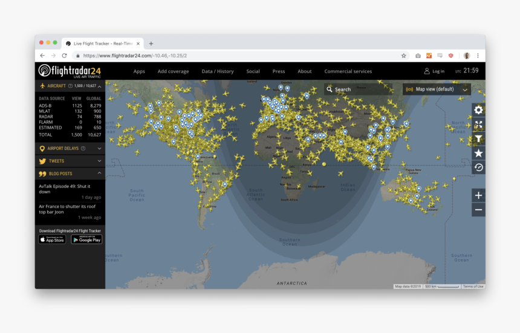This screenshot has height=333, width=520.
Task: Collapse the Blog Posts section
Action: [x=100, y=173]
